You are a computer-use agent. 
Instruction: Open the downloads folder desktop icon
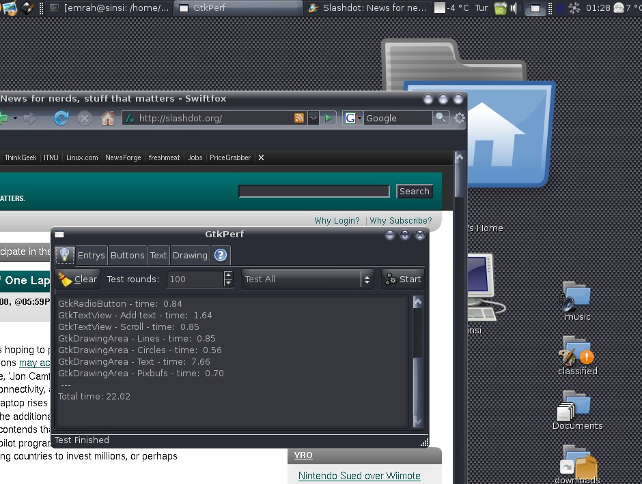click(x=577, y=464)
